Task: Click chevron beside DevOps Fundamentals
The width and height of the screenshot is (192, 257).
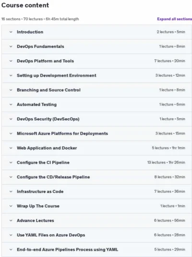Action: (11, 47)
